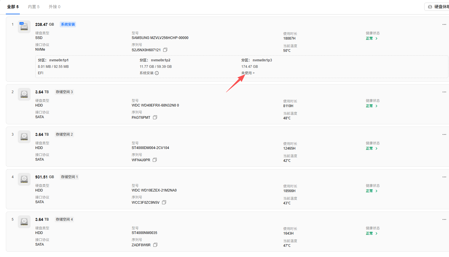Click the SSD system disk icon
449x257 pixels.
click(x=24, y=26)
